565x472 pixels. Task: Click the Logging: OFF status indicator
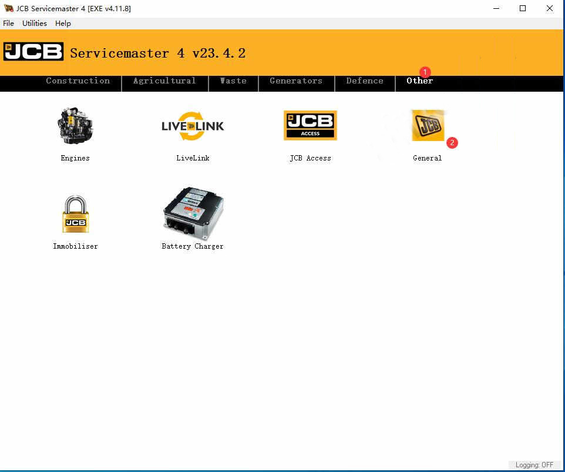pos(534,465)
